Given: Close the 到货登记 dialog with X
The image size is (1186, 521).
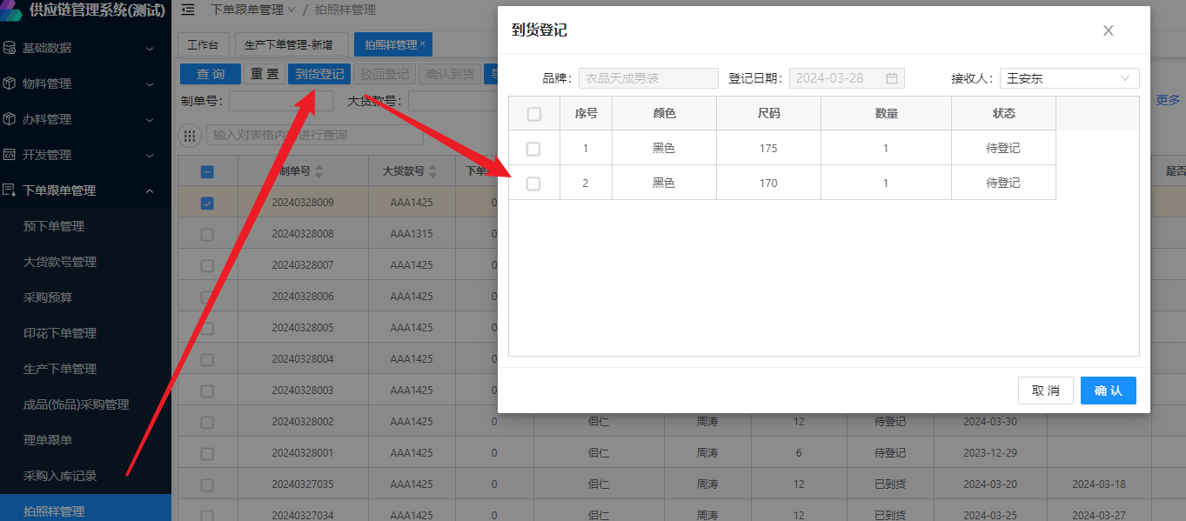Looking at the screenshot, I should click(x=1108, y=30).
